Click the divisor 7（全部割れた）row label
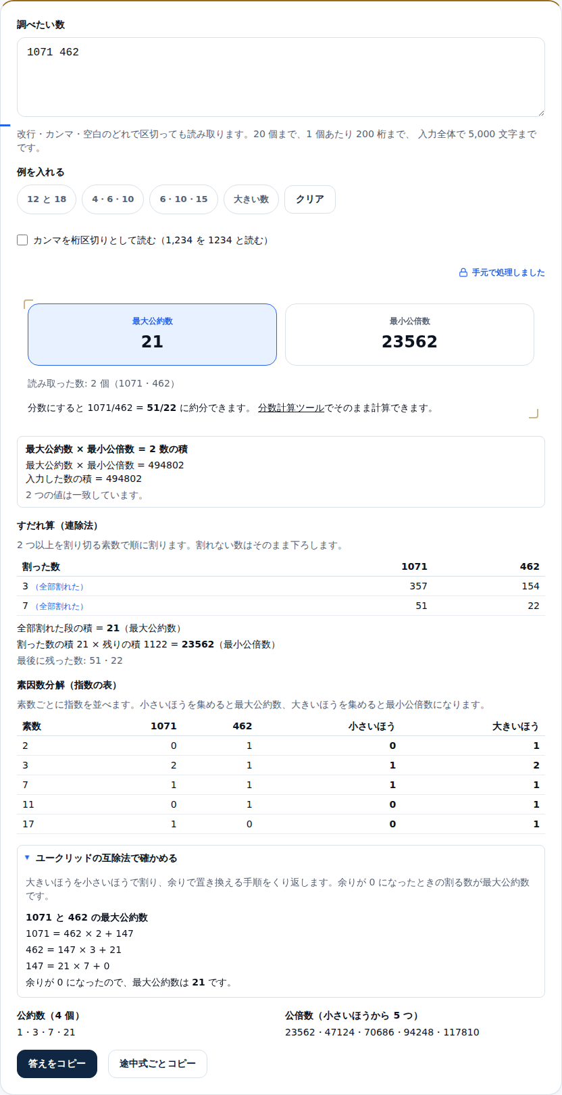Screen dimensions: 562x1095 [53, 606]
